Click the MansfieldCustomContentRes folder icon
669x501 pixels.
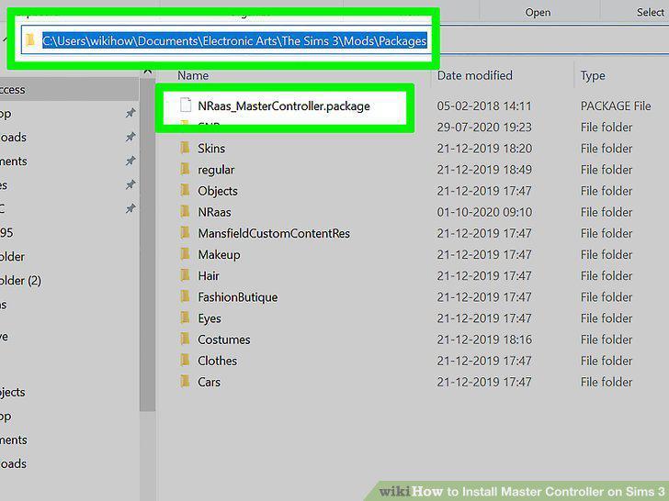click(186, 233)
